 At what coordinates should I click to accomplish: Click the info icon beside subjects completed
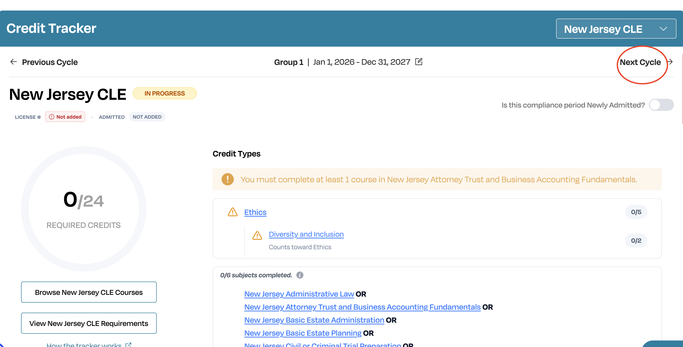point(300,275)
